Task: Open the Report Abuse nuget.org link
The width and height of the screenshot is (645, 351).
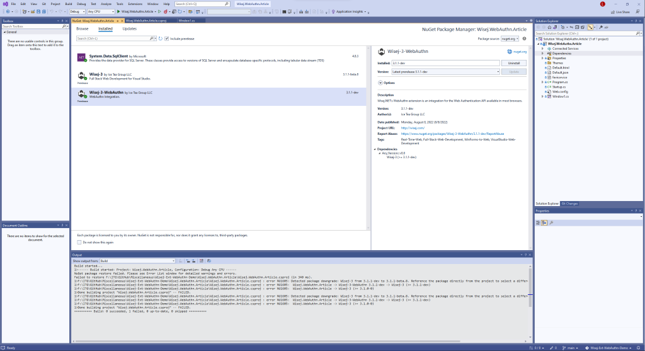Action: [452, 134]
